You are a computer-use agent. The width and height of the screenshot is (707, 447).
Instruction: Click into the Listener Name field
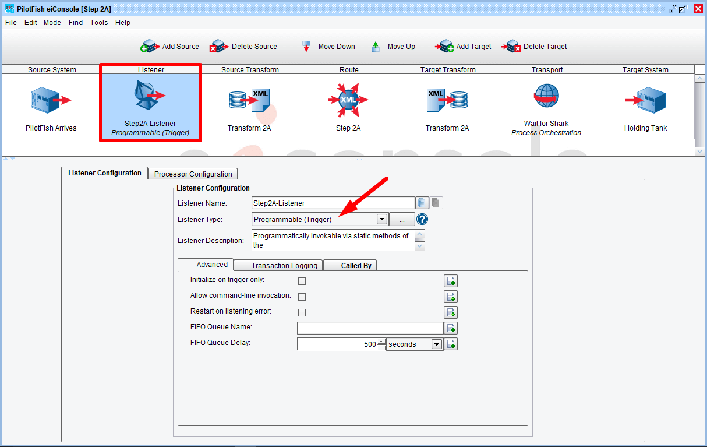(333, 203)
